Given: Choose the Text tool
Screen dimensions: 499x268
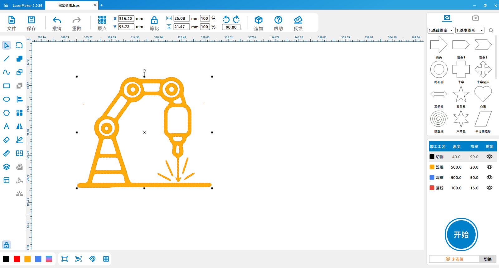Looking at the screenshot, I should point(6,126).
